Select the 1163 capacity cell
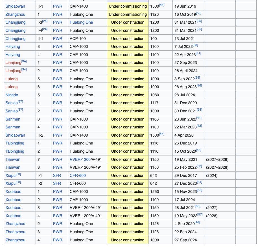260x247 pixels. coord(161,119)
